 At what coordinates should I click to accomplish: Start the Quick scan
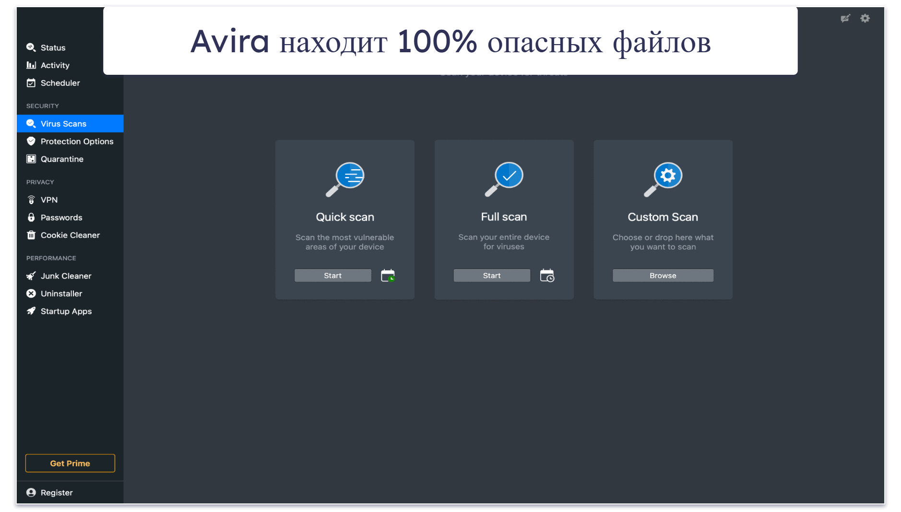[x=332, y=276]
